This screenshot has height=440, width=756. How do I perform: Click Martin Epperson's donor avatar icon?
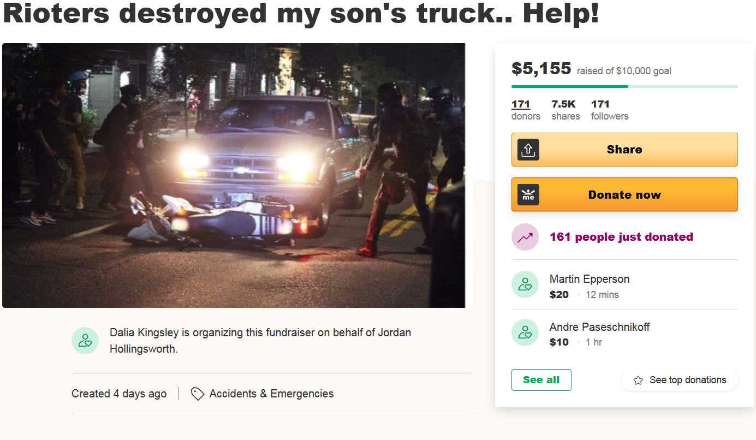click(525, 284)
